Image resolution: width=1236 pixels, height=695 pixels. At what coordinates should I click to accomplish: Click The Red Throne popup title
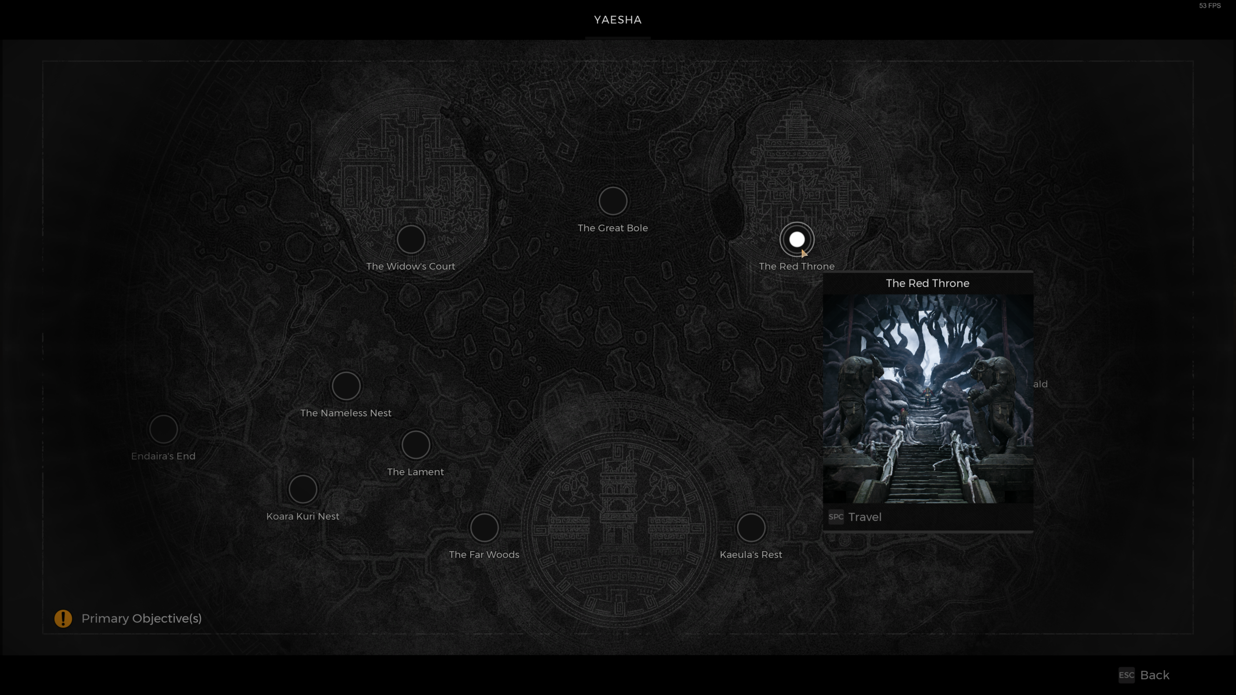927,283
